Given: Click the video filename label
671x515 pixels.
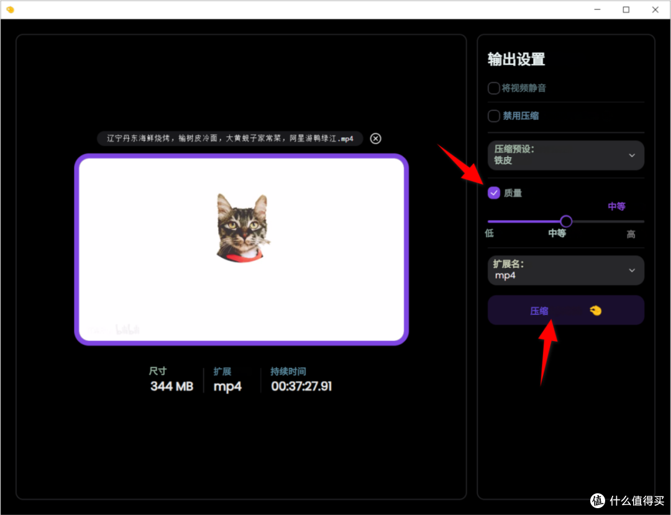Looking at the screenshot, I should click(x=230, y=139).
